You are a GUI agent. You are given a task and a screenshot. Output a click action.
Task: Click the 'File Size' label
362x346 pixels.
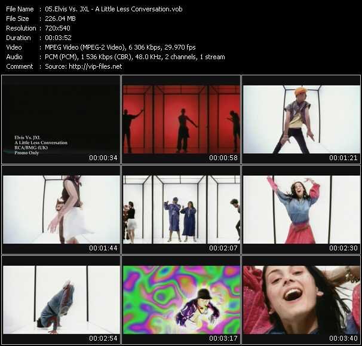(17, 19)
